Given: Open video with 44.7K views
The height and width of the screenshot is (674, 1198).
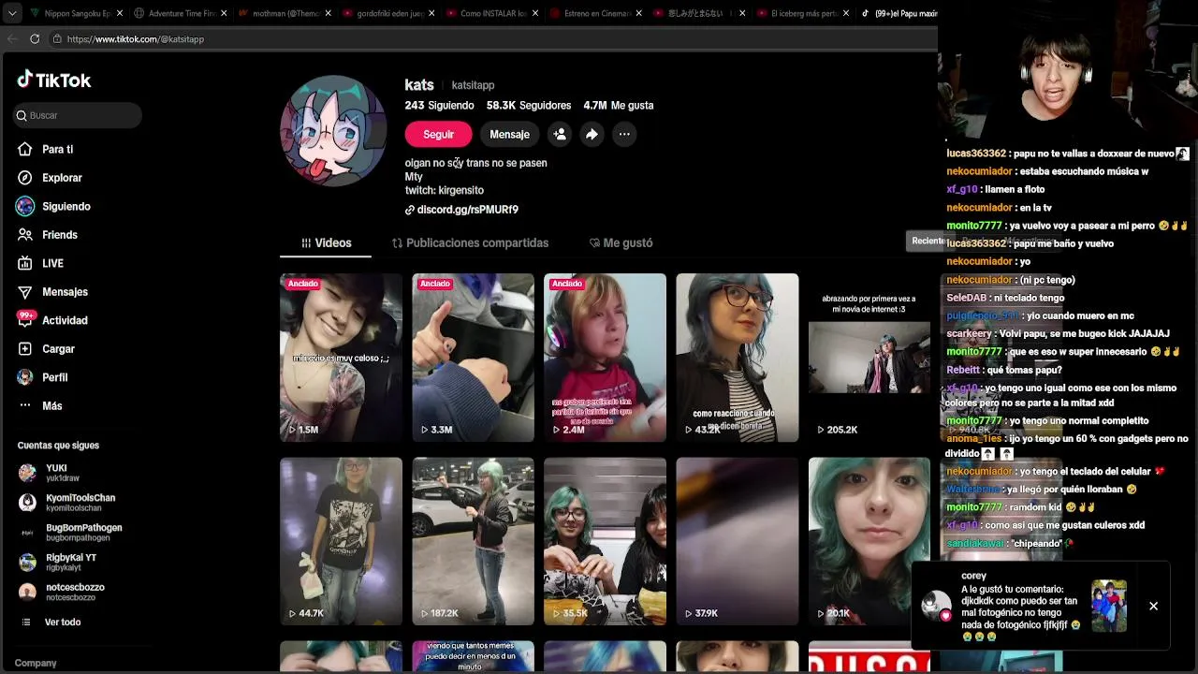Looking at the screenshot, I should coord(341,541).
